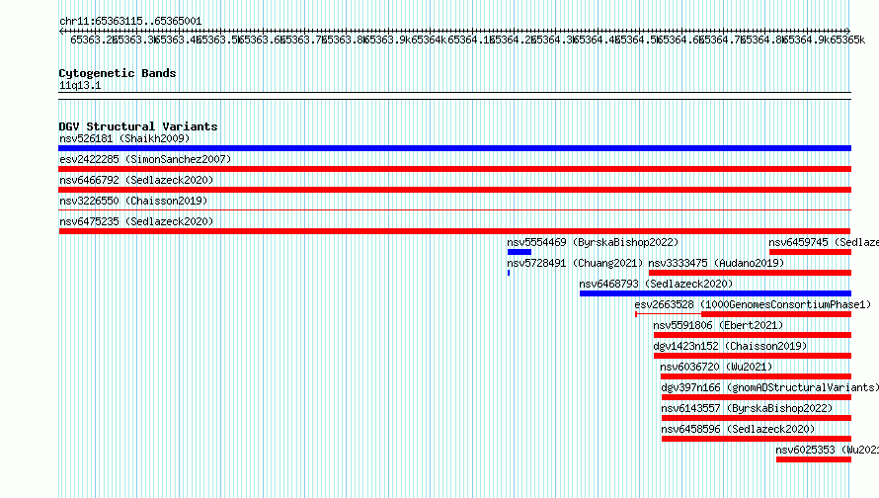This screenshot has width=879, height=498.
Task: Click the ruler's left arrow end
Action: (61, 31)
